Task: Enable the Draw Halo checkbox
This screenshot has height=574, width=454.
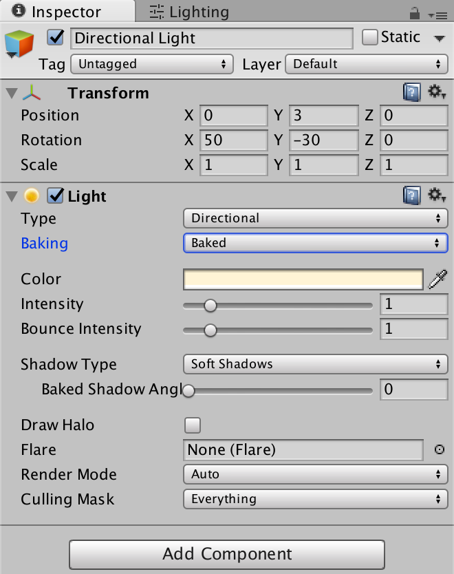Action: (x=193, y=425)
